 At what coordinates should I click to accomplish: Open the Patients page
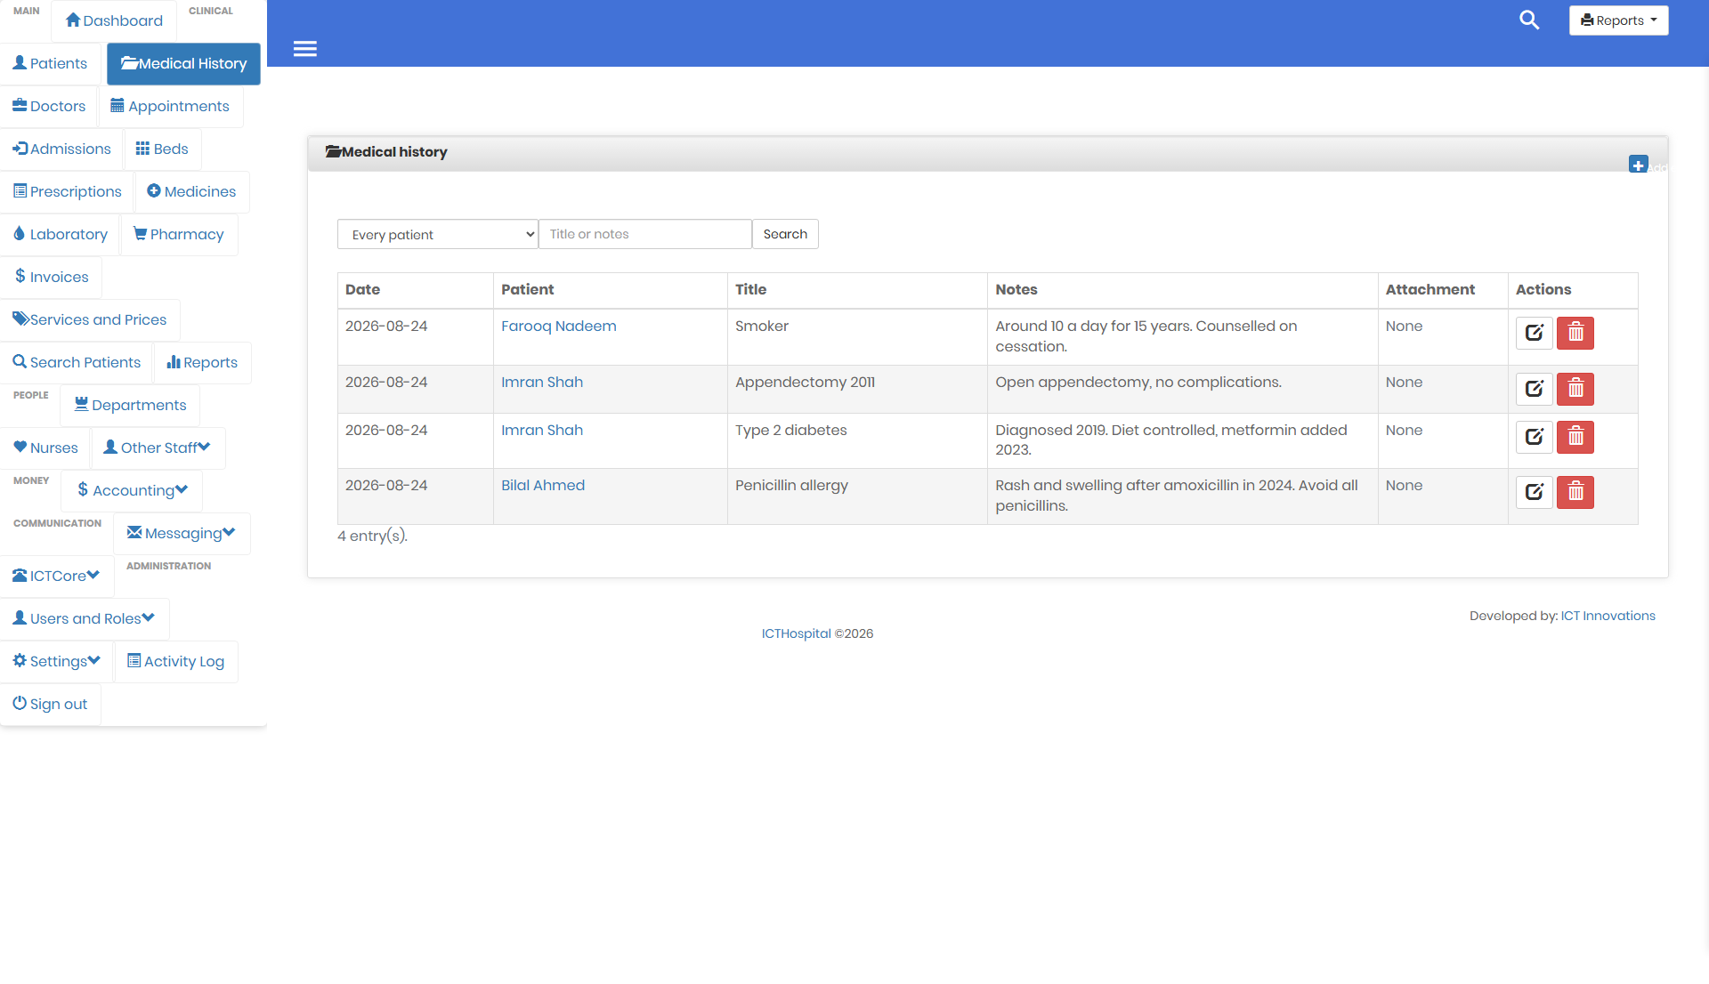(x=50, y=63)
